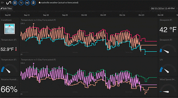
Task: Open the line chart icon view
Action: coord(27,3)
